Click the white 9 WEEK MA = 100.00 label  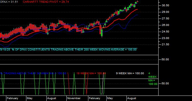(x=130, y=73)
